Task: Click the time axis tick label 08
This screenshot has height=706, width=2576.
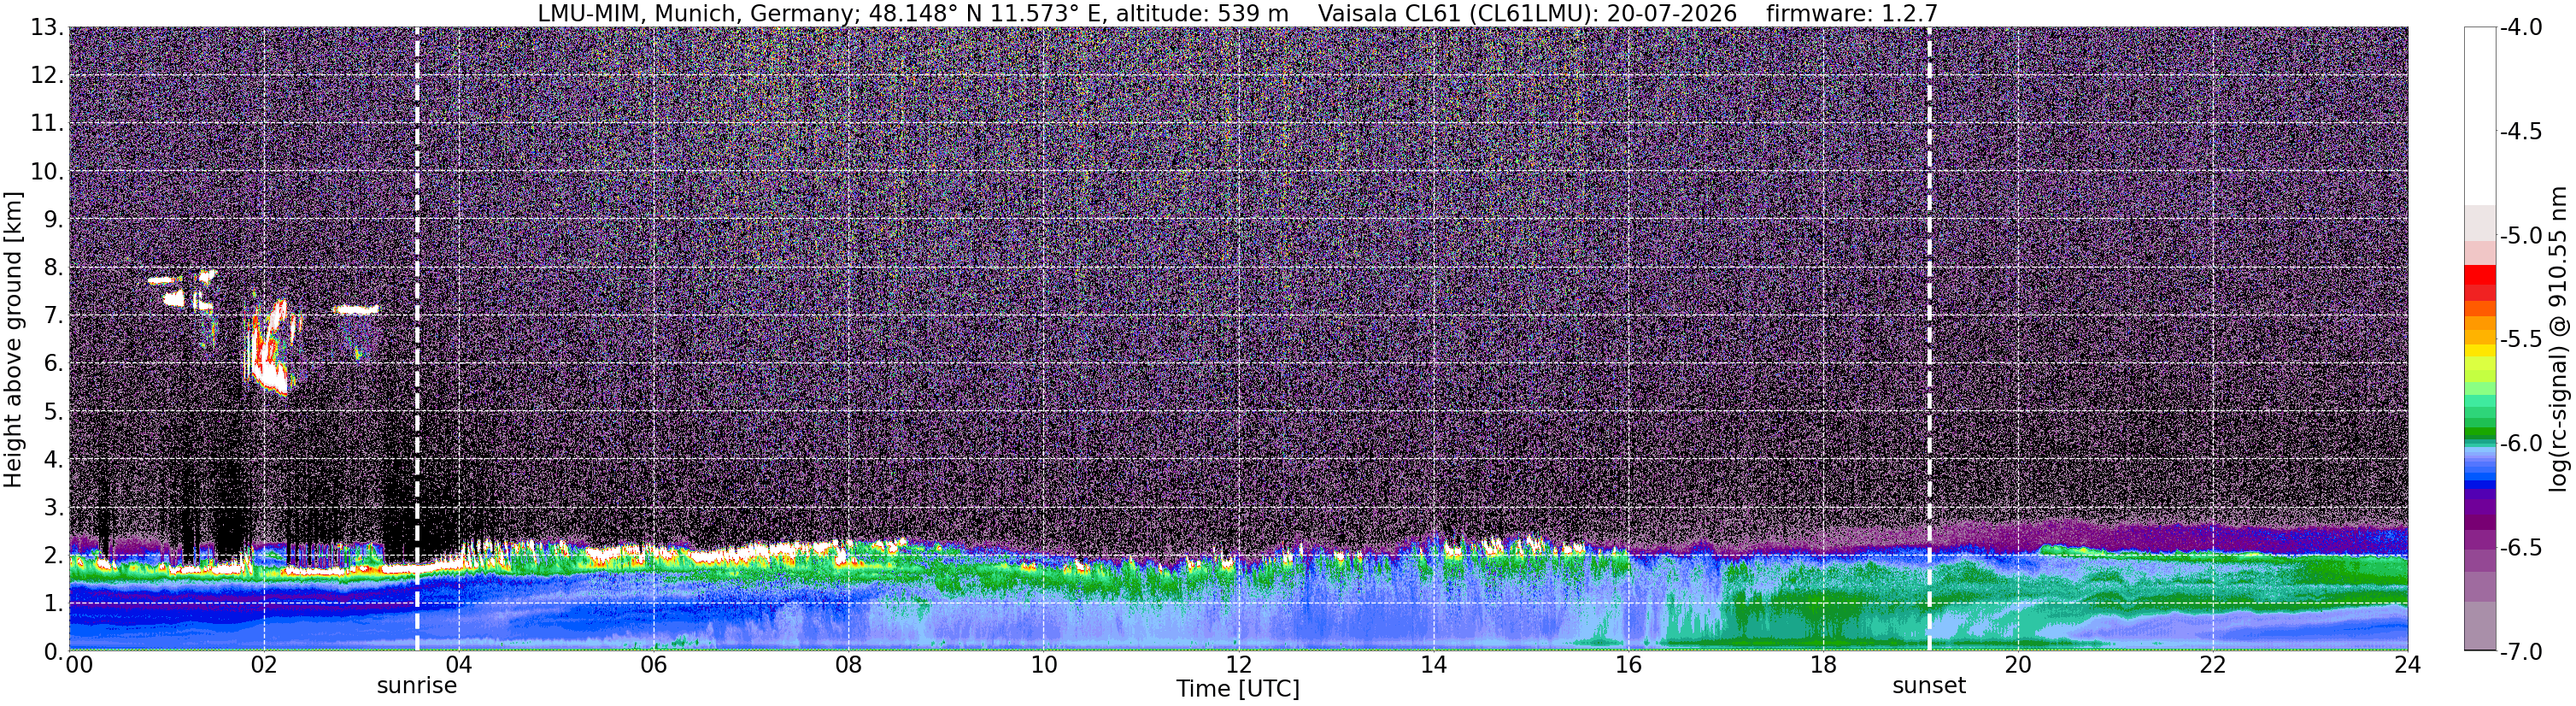Action: (x=849, y=665)
